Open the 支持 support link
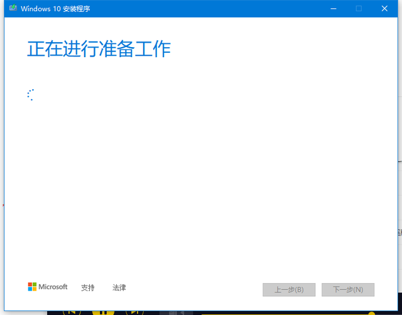 [88, 287]
